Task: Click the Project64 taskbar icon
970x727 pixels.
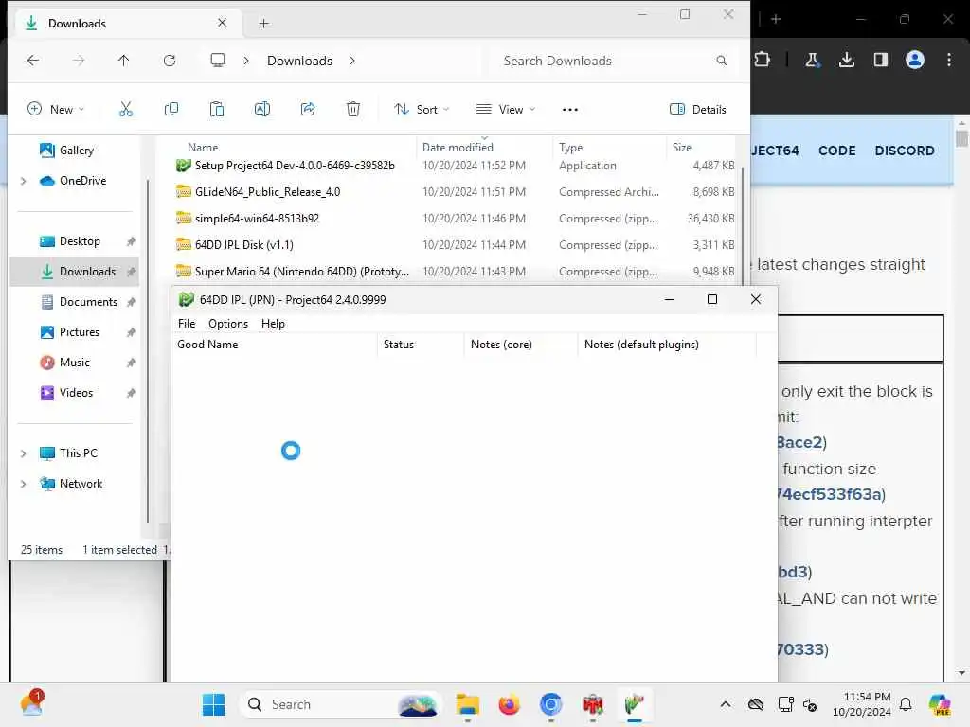Action: coord(634,704)
